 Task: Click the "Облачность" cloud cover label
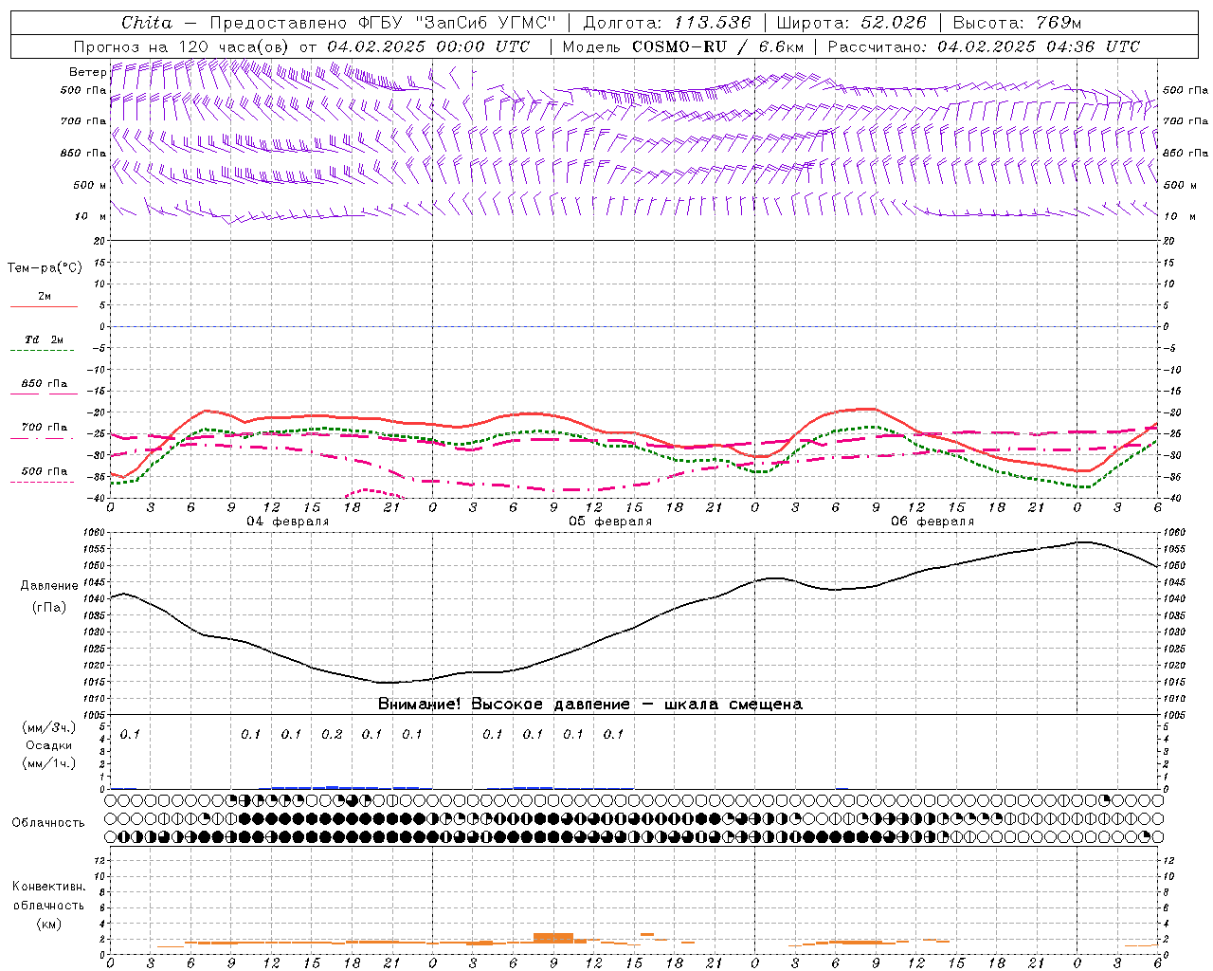click(48, 822)
